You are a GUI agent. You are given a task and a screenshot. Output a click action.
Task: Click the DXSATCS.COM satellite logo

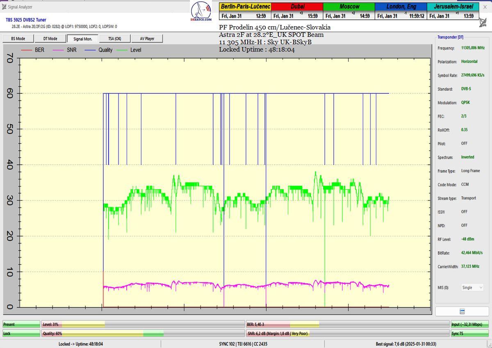coord(201,12)
